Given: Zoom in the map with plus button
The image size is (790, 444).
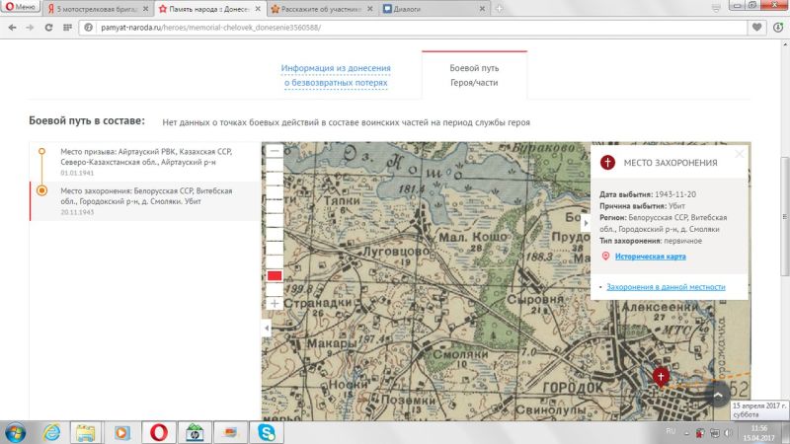Looking at the screenshot, I should [x=275, y=303].
